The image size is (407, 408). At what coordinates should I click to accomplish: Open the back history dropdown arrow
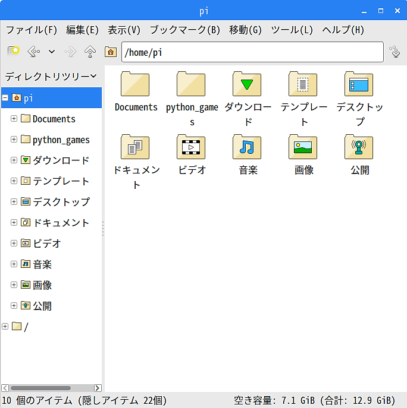(x=52, y=52)
